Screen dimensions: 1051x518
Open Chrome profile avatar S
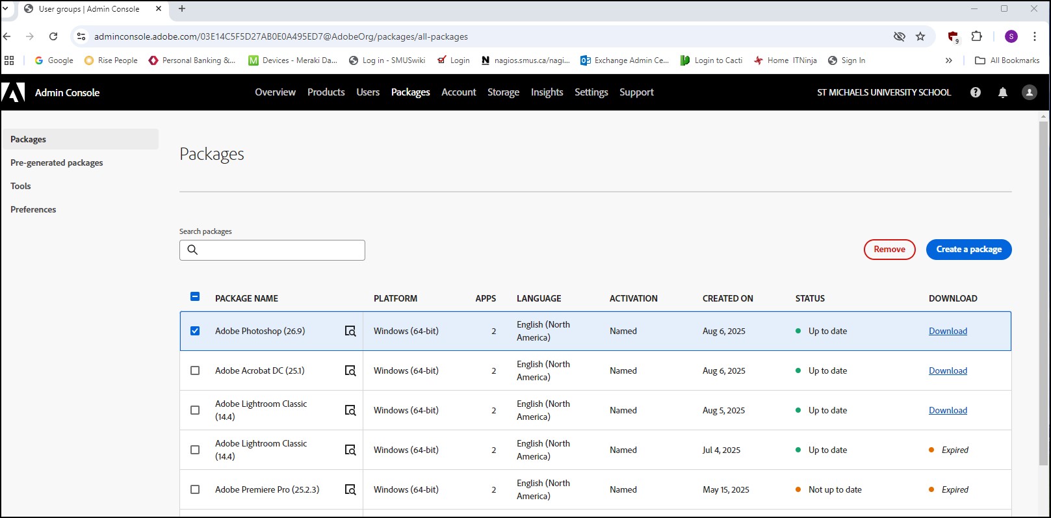coord(1011,36)
